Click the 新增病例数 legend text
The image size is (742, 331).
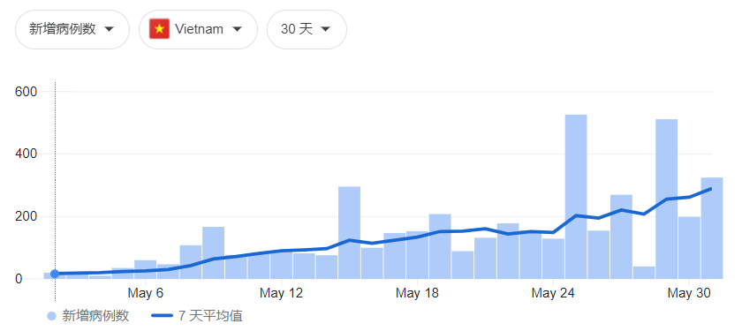coord(95,316)
